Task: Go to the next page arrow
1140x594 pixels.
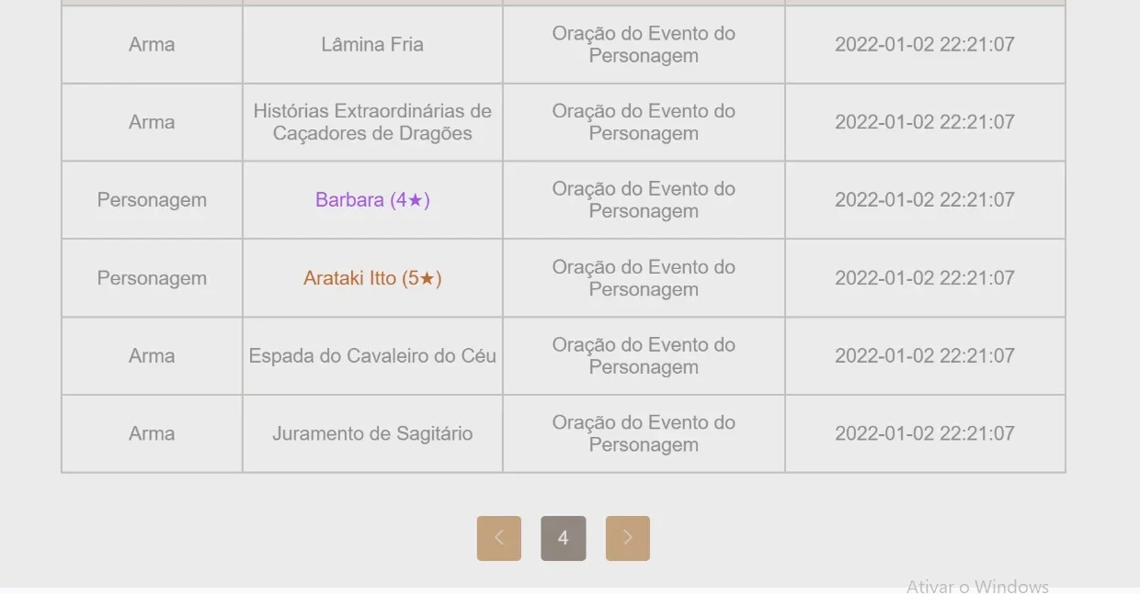Action: coord(628,538)
